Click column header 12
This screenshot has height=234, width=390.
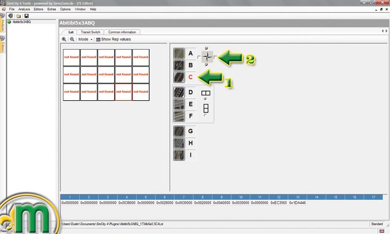point(278,198)
